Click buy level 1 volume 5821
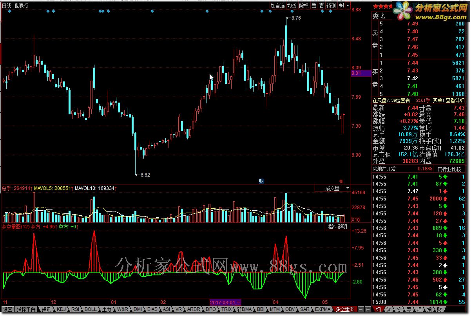 [458, 63]
